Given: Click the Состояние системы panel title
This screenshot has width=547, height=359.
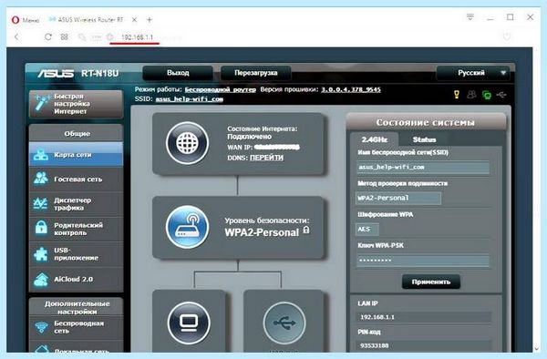Looking at the screenshot, I should point(426,122).
